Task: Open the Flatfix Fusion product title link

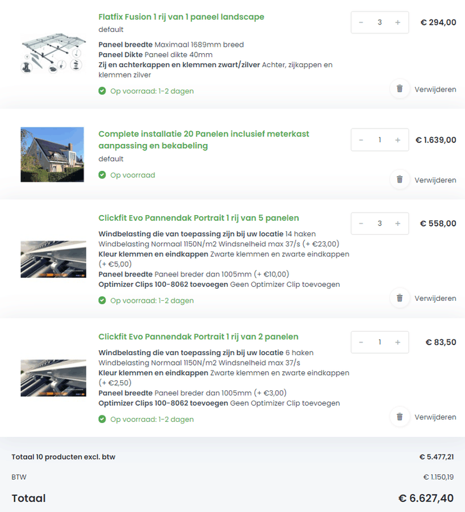Action: pos(181,17)
